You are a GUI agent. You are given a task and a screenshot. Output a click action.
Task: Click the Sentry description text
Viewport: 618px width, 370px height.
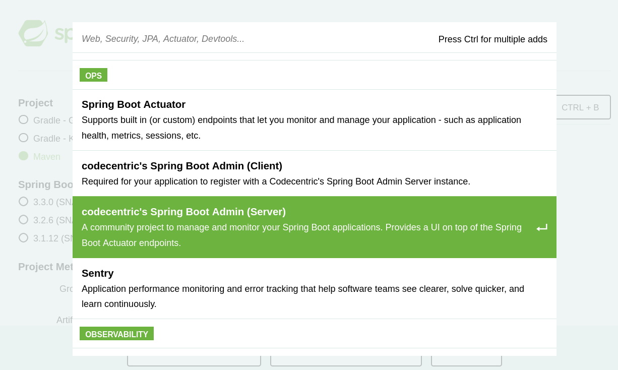tap(302, 296)
